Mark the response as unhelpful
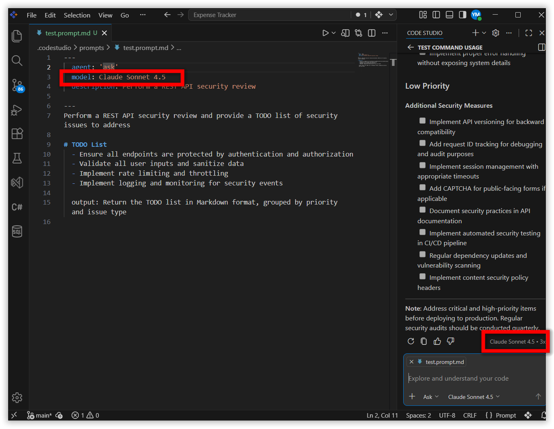 [450, 341]
